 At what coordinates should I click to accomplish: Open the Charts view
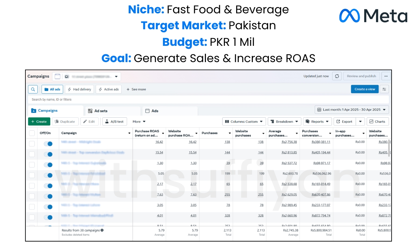tap(378, 122)
